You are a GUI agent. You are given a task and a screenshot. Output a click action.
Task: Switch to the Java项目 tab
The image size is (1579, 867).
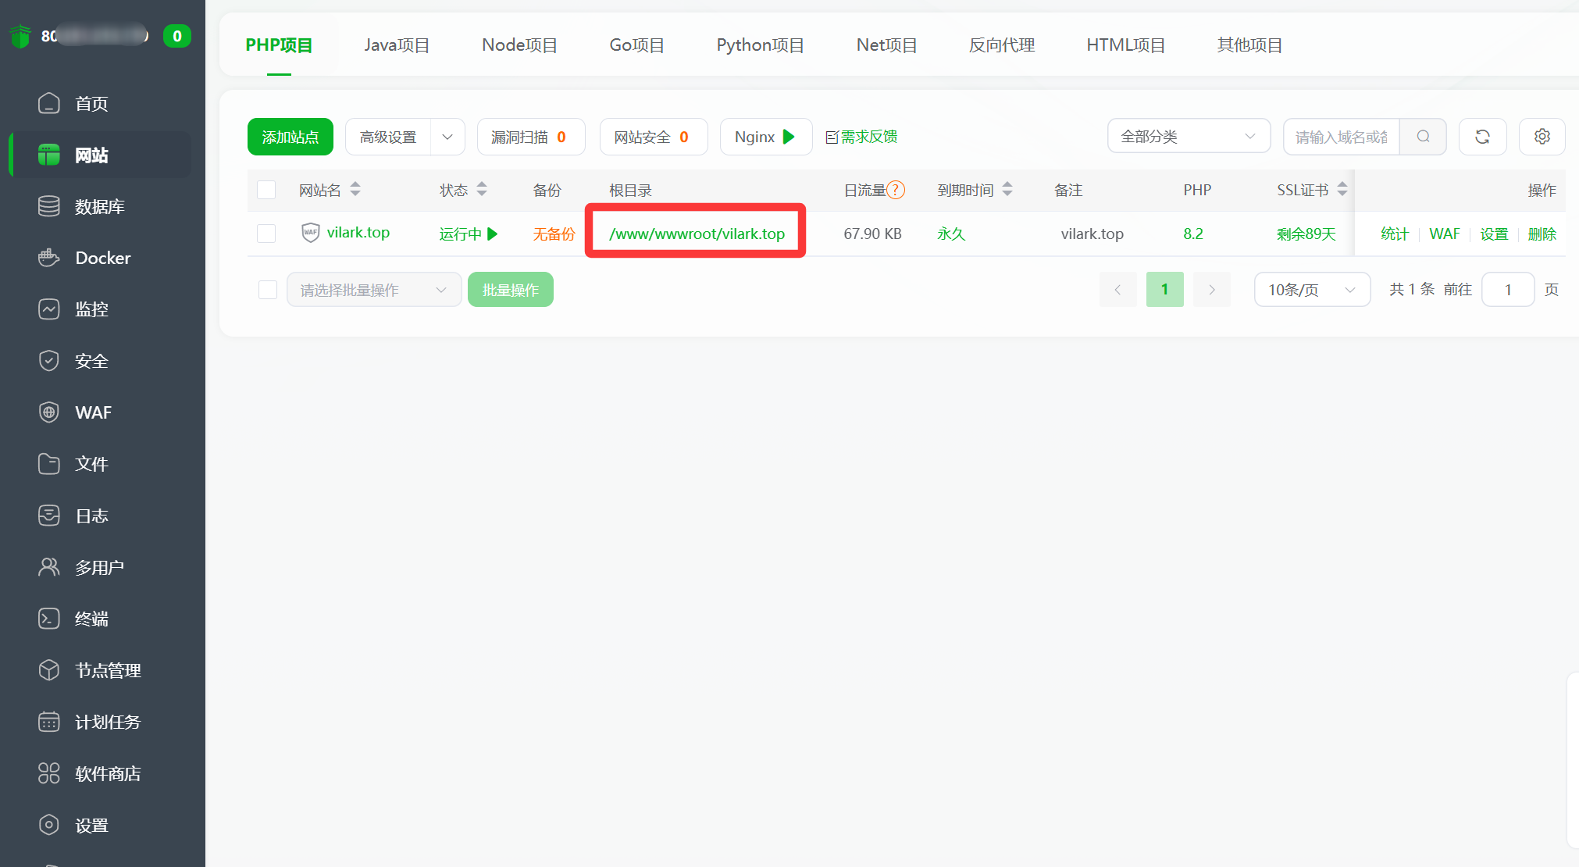click(x=397, y=45)
